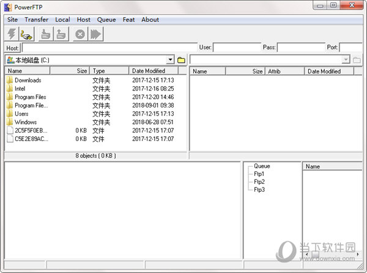Click remote pane Date Modified header
The height and width of the screenshot is (273, 367).
click(329, 71)
